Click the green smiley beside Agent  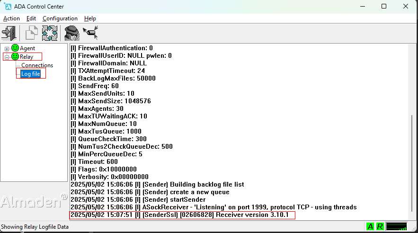pos(15,48)
